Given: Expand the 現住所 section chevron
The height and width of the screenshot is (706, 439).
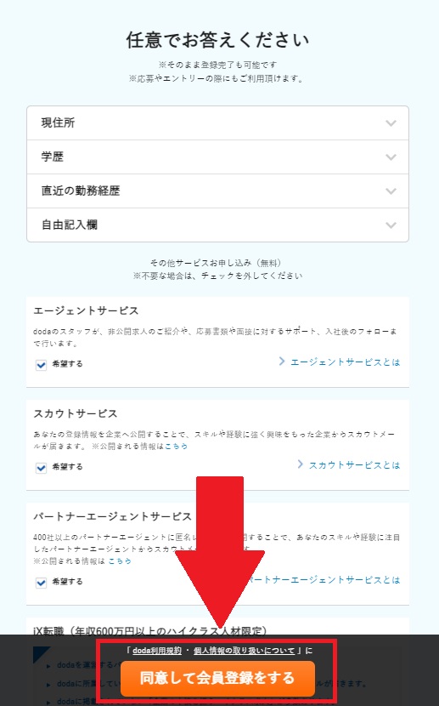Looking at the screenshot, I should (x=391, y=123).
